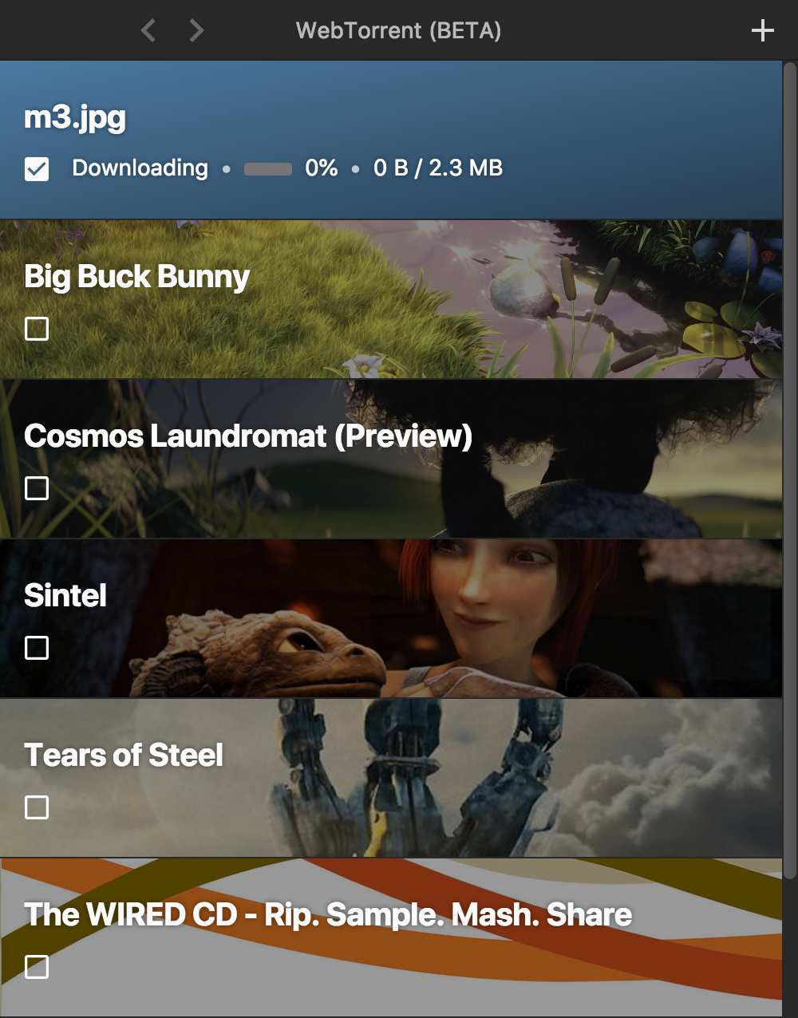This screenshot has height=1018, width=798.
Task: Select the m3.jpg torrent title
Action: click(x=75, y=118)
